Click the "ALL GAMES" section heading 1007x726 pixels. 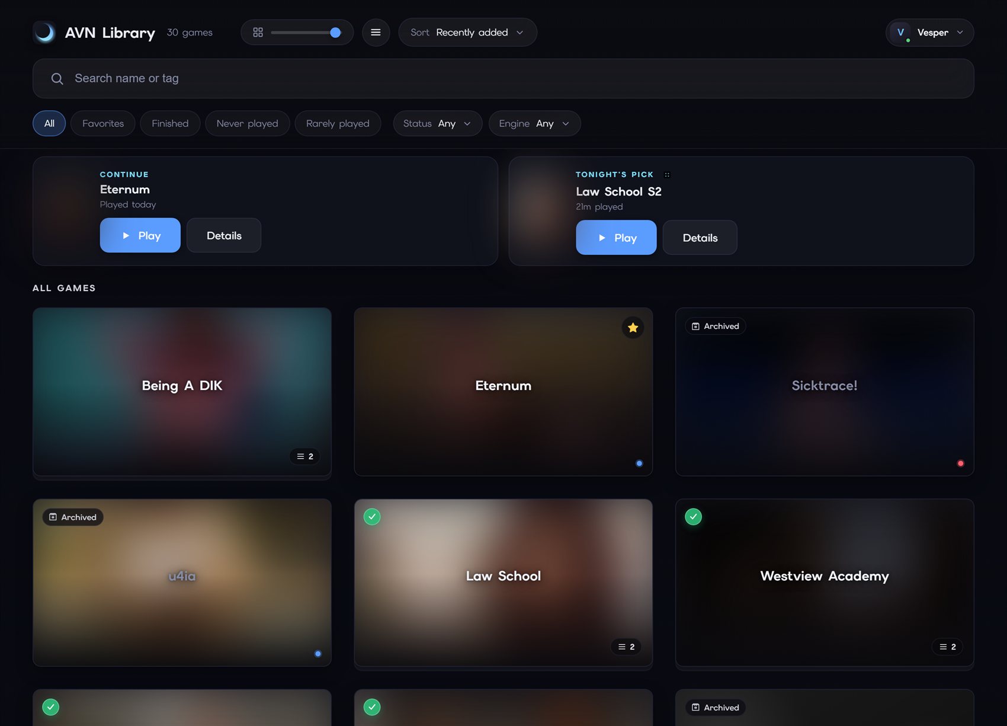[64, 288]
